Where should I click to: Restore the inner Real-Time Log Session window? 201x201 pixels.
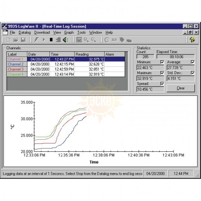coord(190,32)
